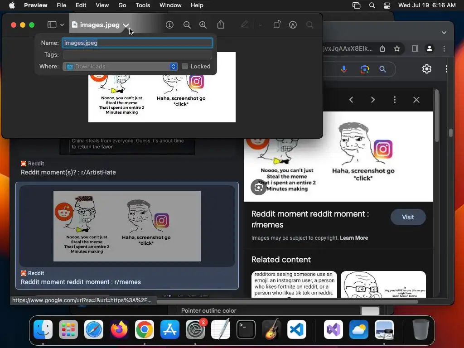Open the Help menu
The image size is (464, 348).
197,5
